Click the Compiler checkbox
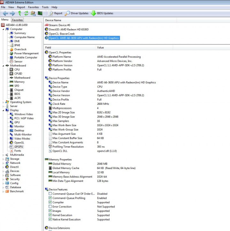 point(50,202)
